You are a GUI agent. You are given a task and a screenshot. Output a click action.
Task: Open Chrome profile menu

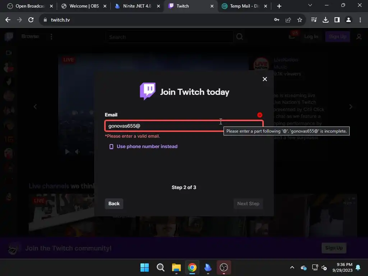pos(349,20)
